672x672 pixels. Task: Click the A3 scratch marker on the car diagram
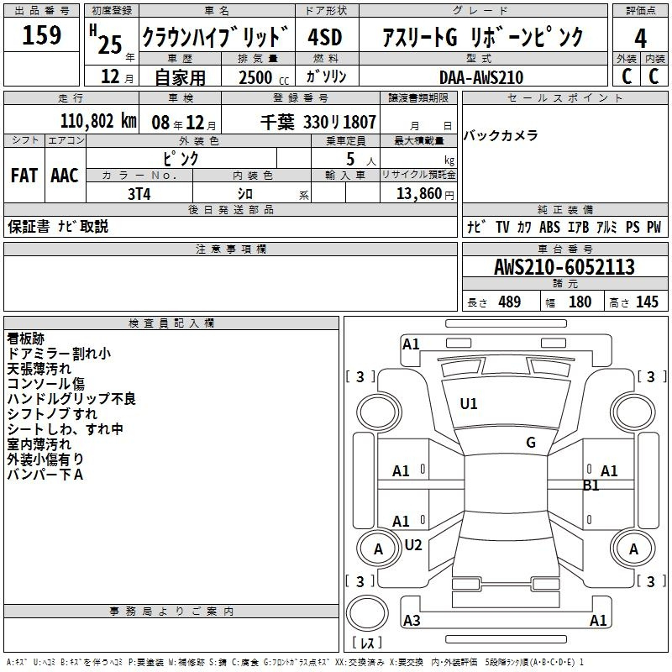click(x=412, y=621)
